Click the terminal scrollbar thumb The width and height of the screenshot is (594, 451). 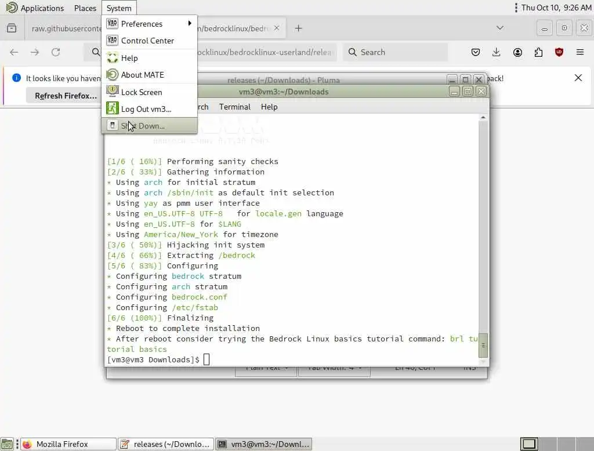pos(483,345)
